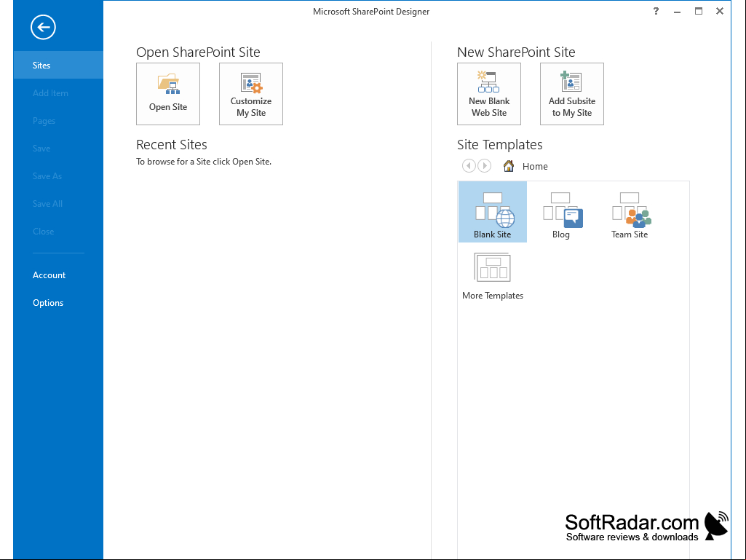
Task: Open More Templates
Action: point(493,277)
